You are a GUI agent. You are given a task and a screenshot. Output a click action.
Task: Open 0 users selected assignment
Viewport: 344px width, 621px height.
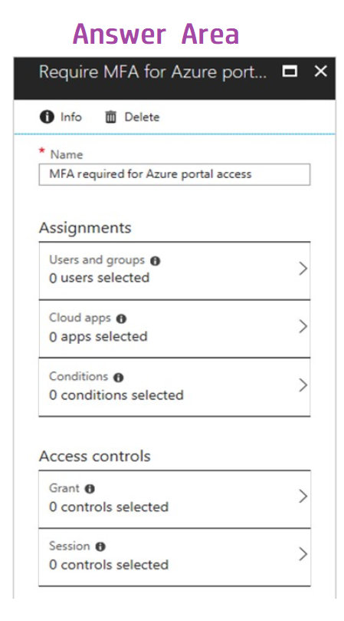tap(175, 271)
